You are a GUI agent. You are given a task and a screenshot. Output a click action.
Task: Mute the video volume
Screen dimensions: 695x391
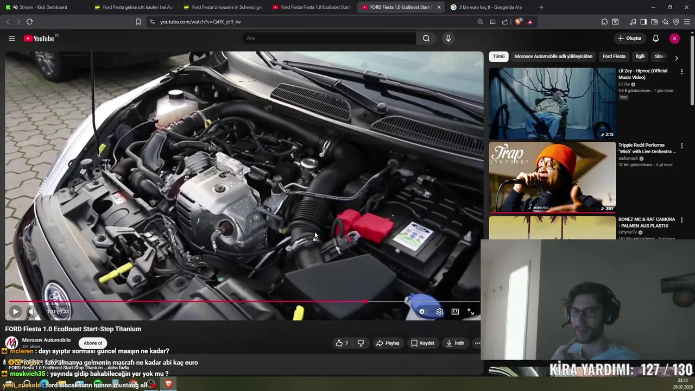[x=31, y=312]
